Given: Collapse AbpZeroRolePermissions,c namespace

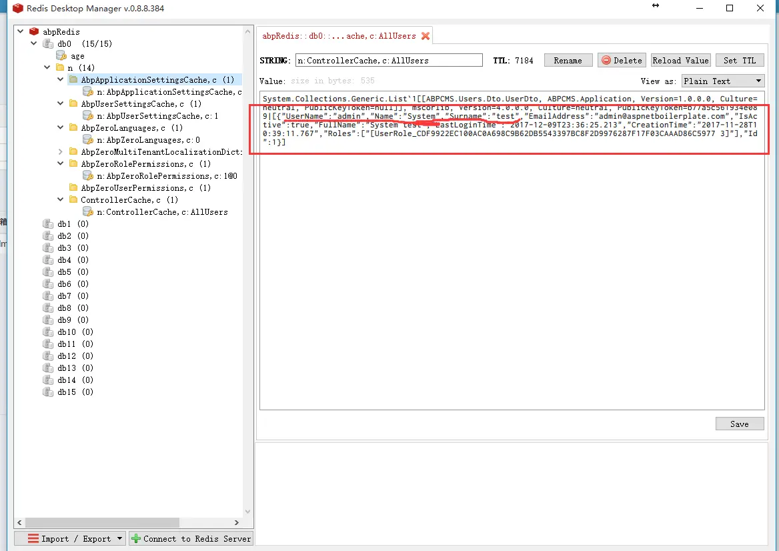Looking at the screenshot, I should [x=61, y=164].
